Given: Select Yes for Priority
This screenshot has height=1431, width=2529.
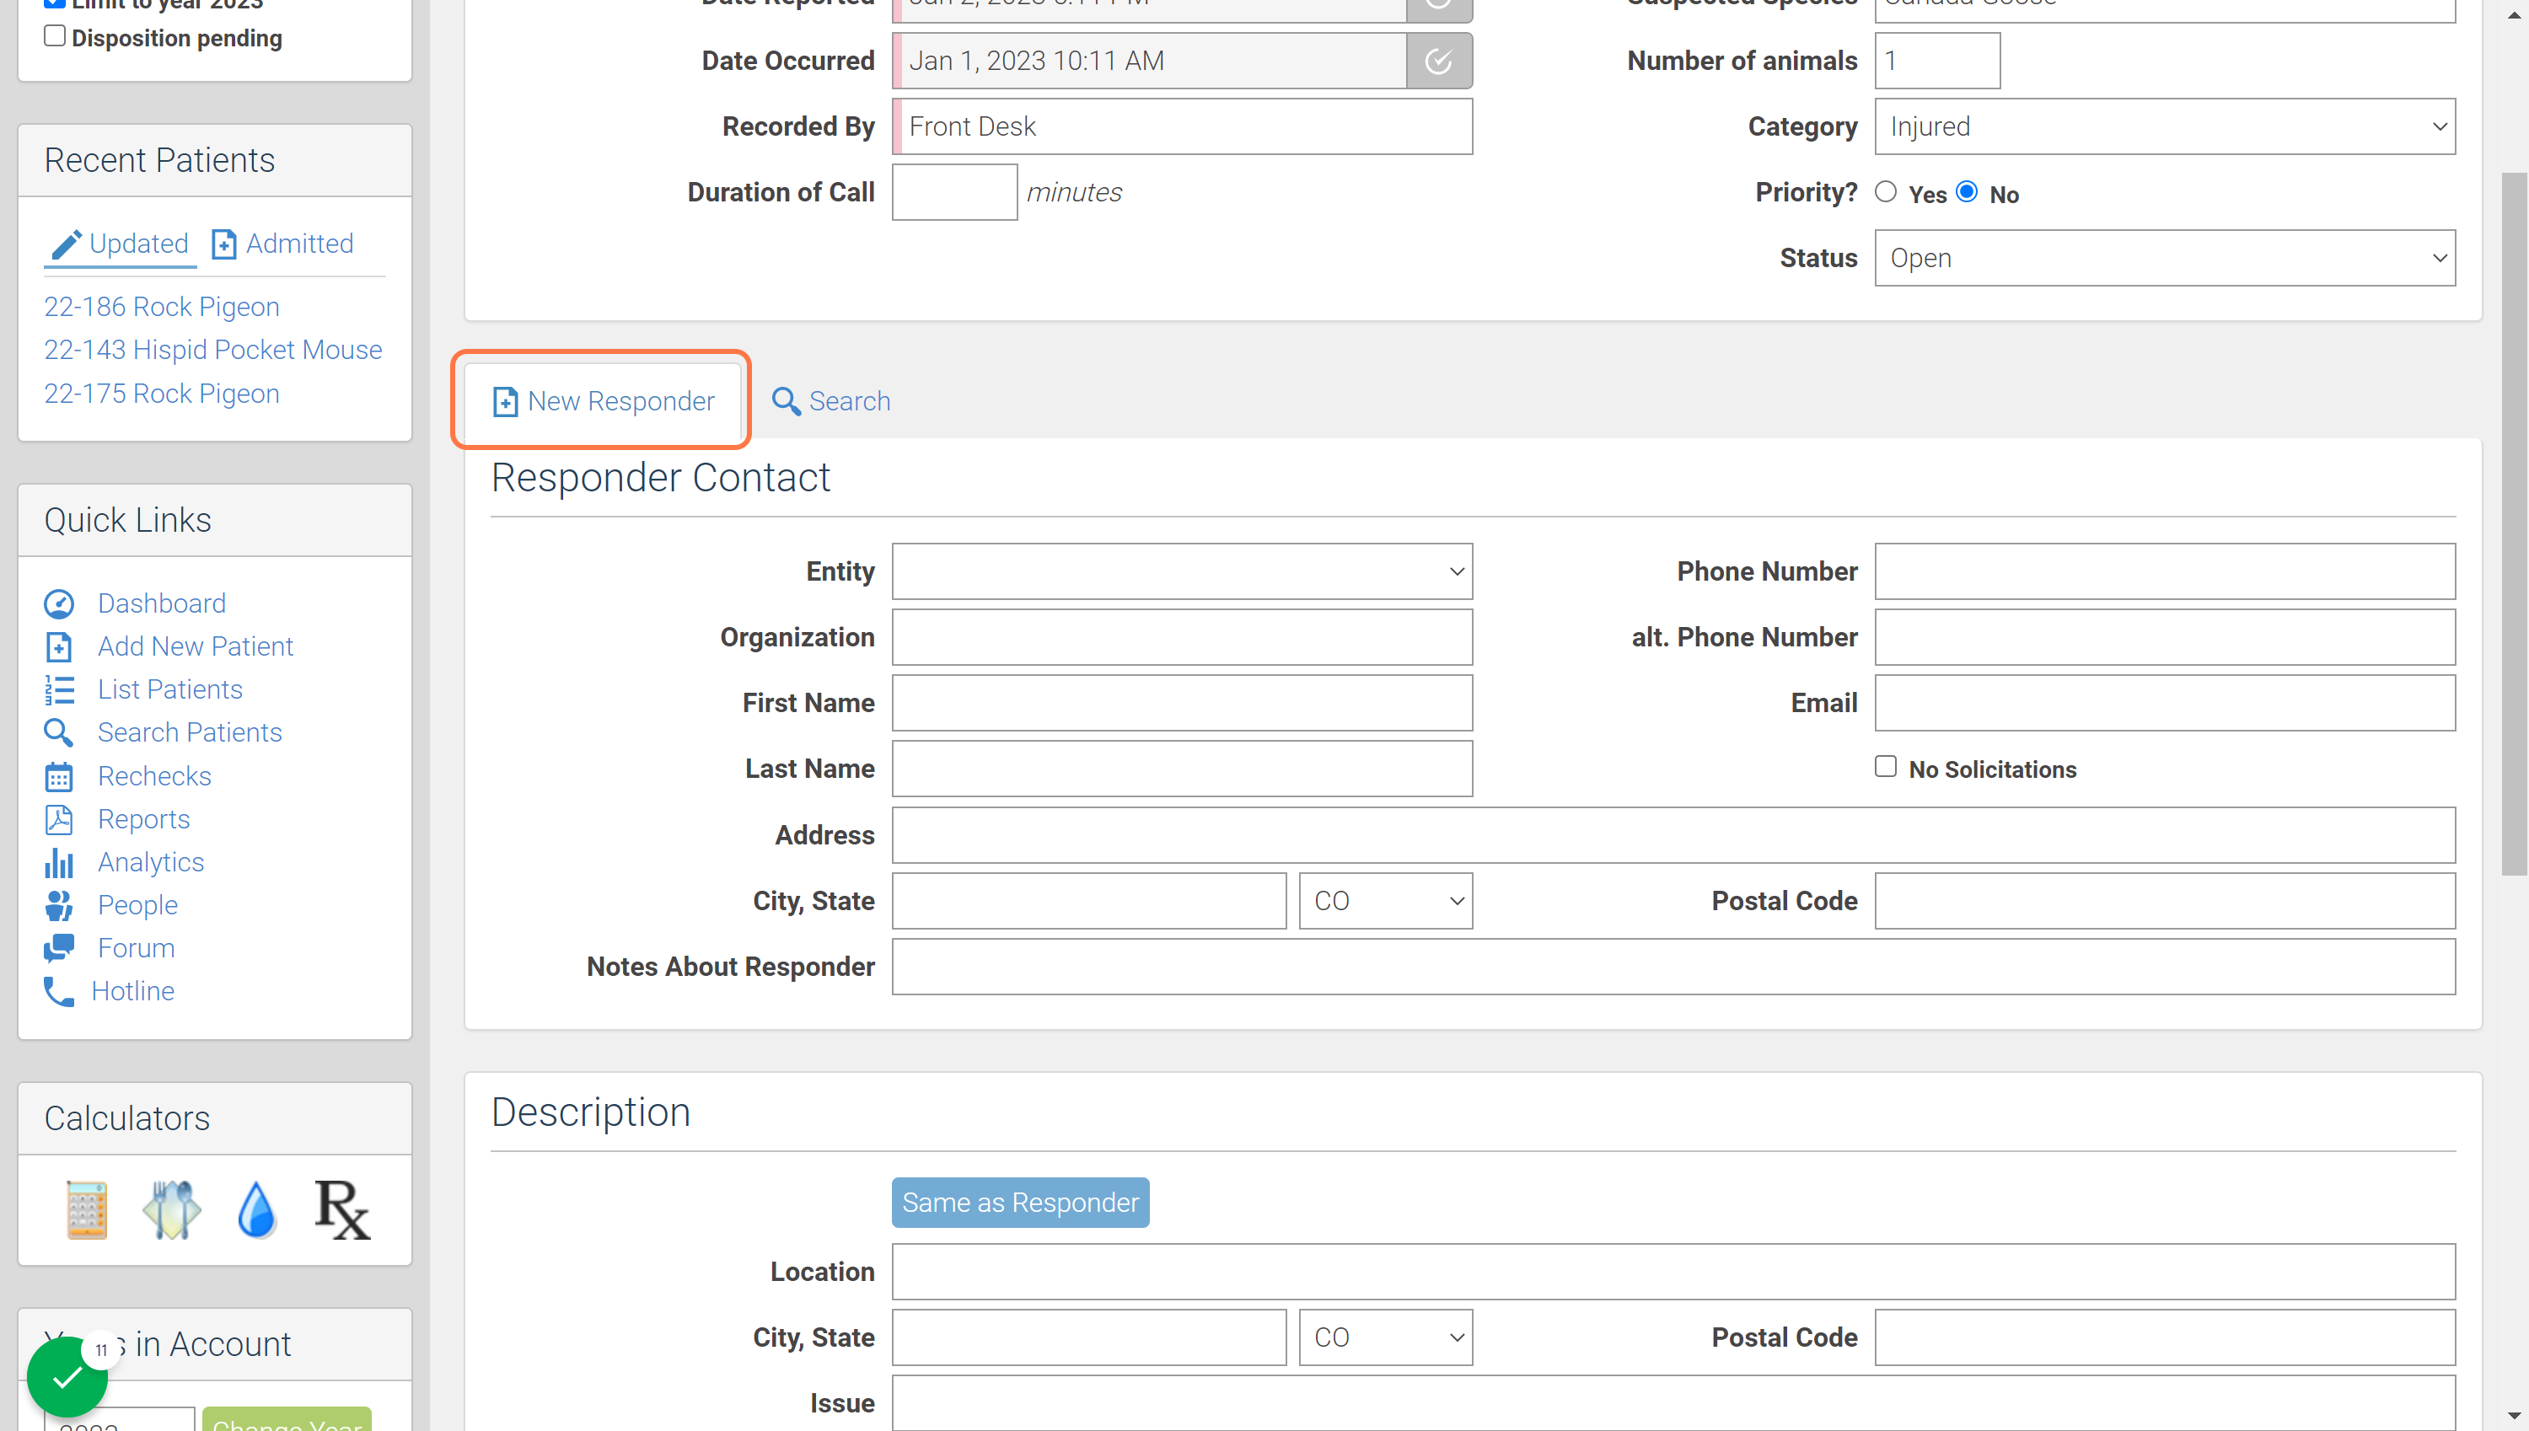Looking at the screenshot, I should (x=1885, y=191).
